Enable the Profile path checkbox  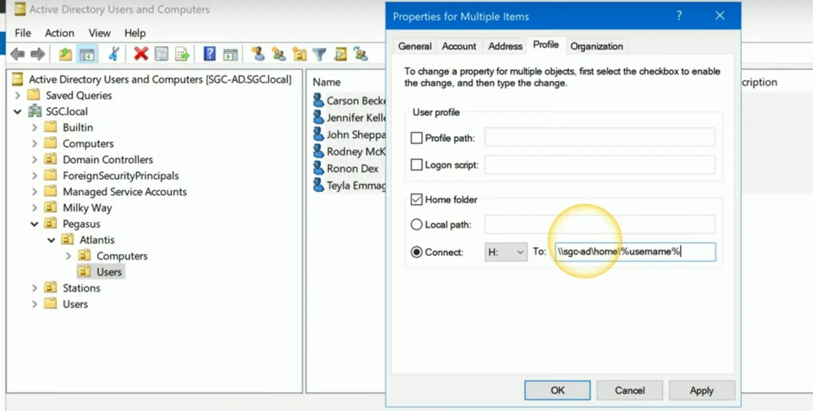(416, 138)
